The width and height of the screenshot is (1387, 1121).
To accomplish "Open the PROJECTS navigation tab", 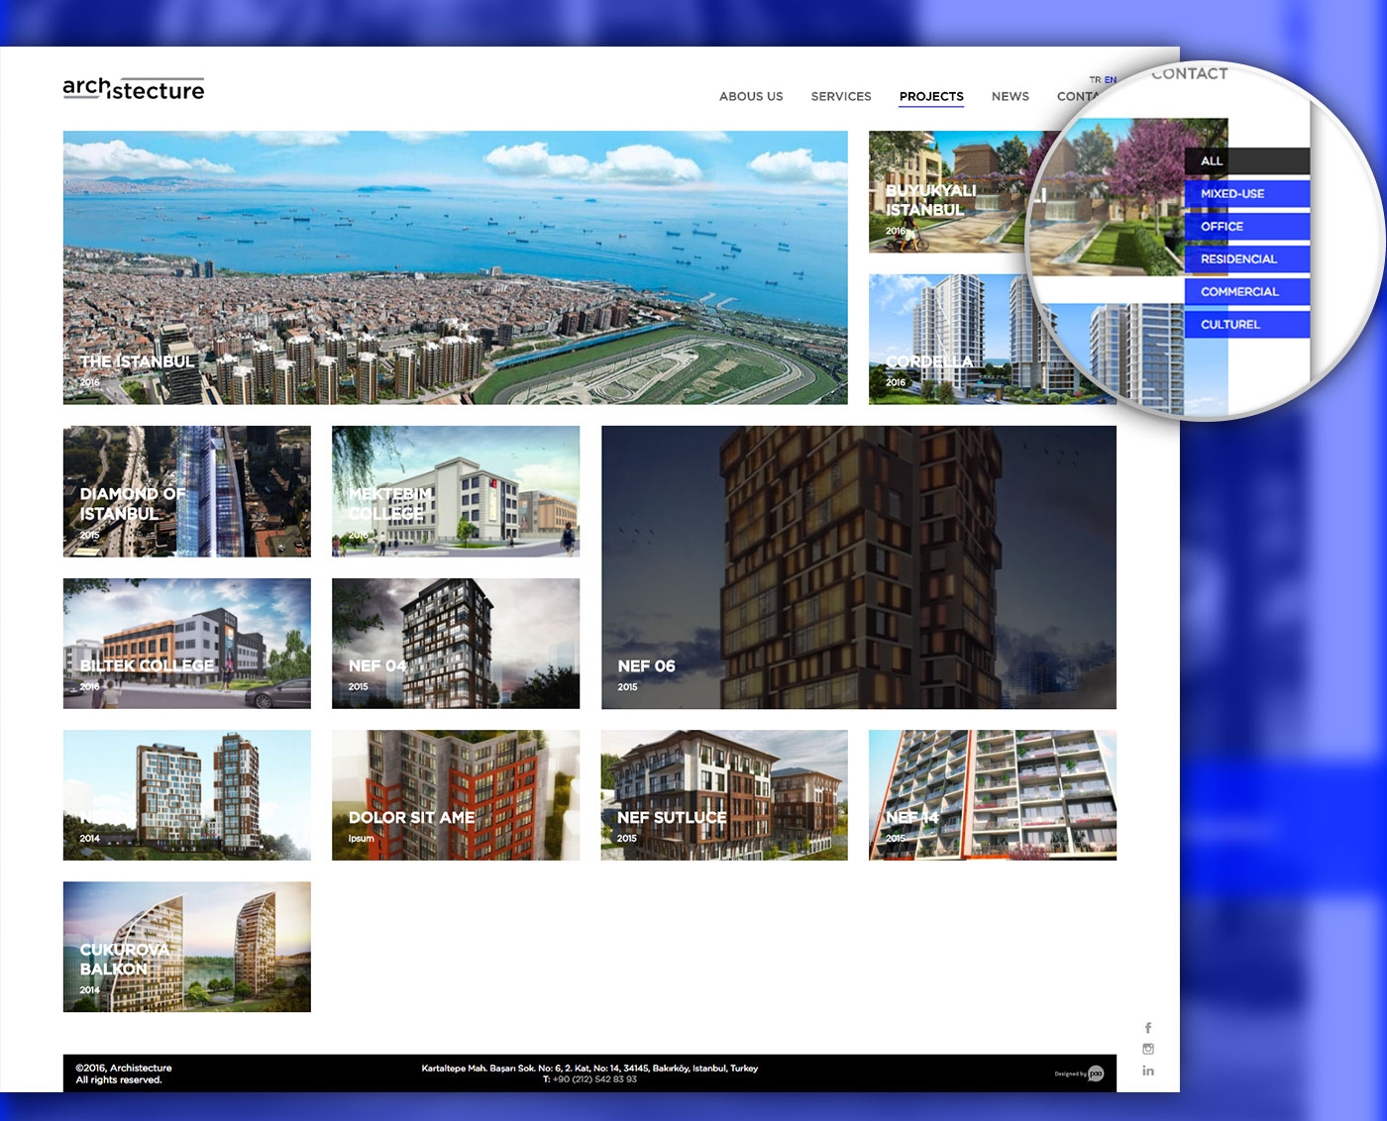I will [x=931, y=96].
